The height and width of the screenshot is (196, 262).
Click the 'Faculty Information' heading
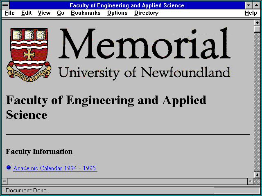click(39, 151)
